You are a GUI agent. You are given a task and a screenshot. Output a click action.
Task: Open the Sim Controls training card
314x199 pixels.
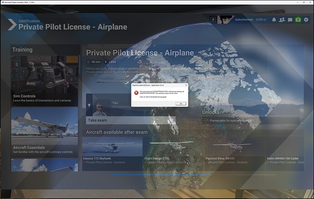[45, 81]
